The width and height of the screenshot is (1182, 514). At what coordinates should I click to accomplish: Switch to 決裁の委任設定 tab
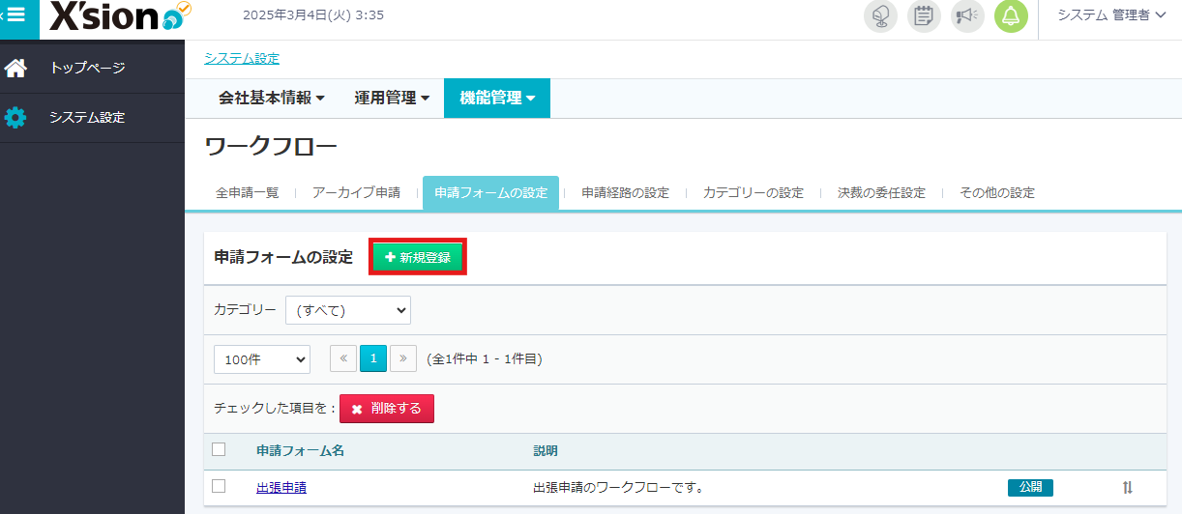(x=881, y=193)
